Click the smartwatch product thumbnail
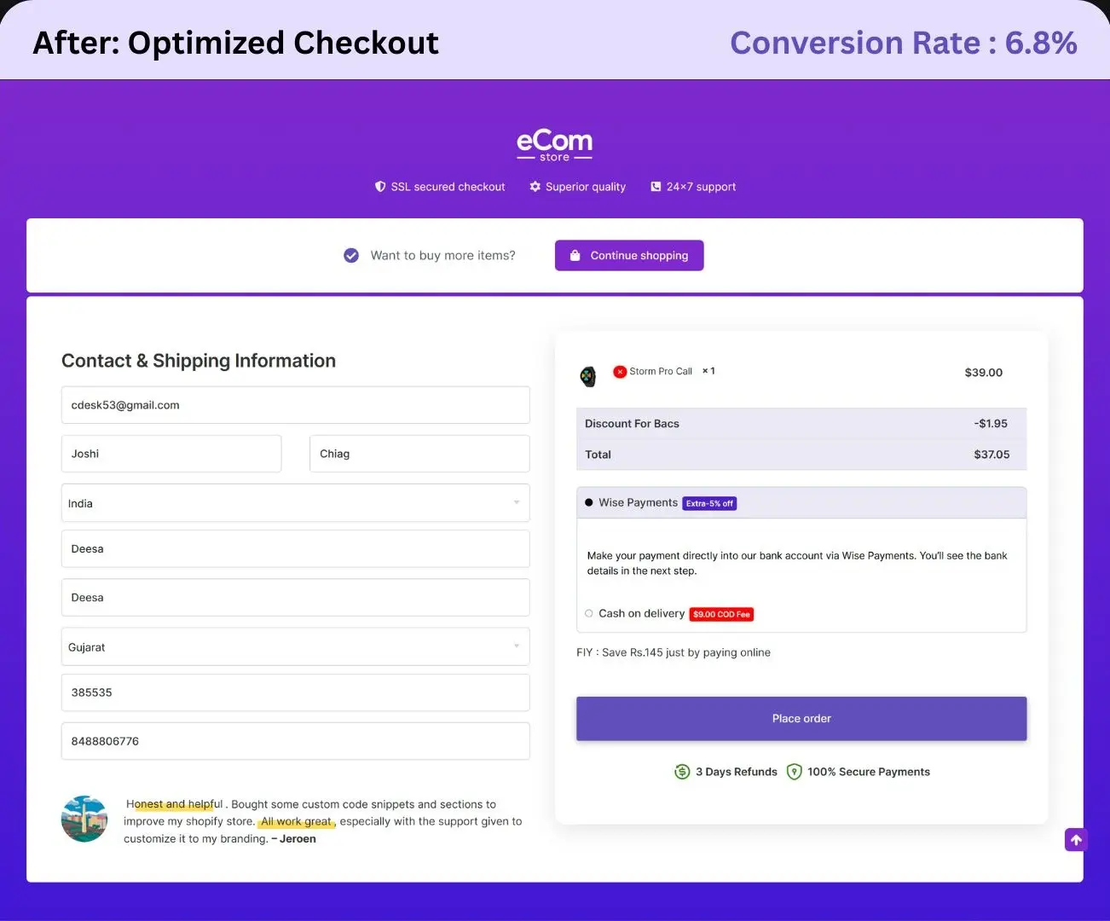Image resolution: width=1110 pixels, height=921 pixels. [x=588, y=376]
